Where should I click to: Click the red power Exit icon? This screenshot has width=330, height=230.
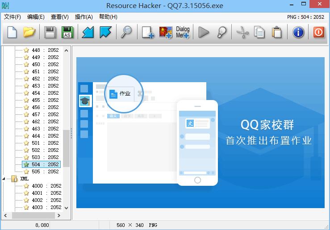pos(318,32)
